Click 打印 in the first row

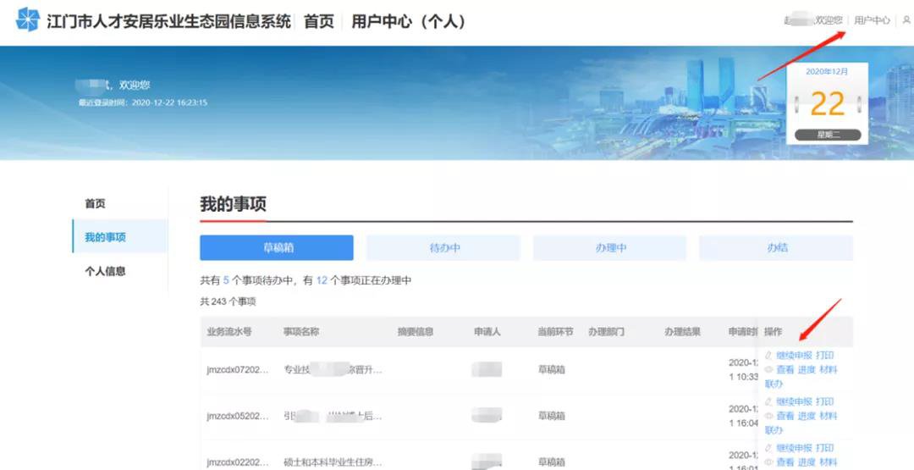(825, 356)
